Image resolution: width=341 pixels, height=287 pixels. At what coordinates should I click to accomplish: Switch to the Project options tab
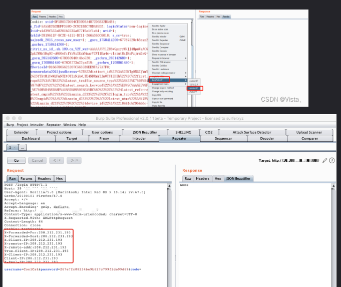(59, 132)
